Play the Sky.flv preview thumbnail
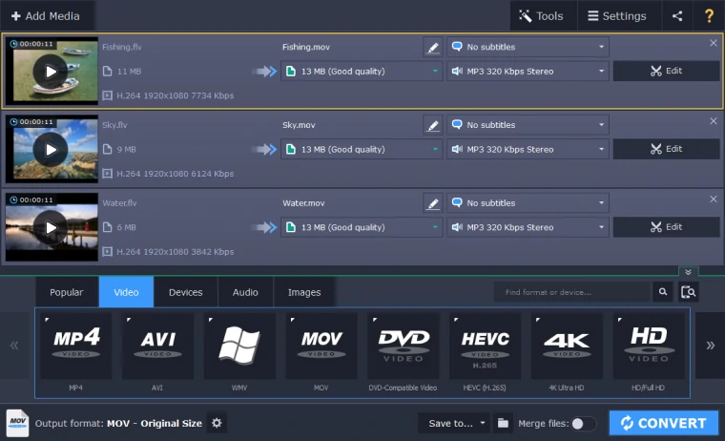 click(x=51, y=150)
